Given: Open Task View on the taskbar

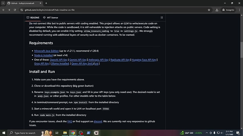Looking at the screenshot, I should pyautogui.click(x=57, y=133).
